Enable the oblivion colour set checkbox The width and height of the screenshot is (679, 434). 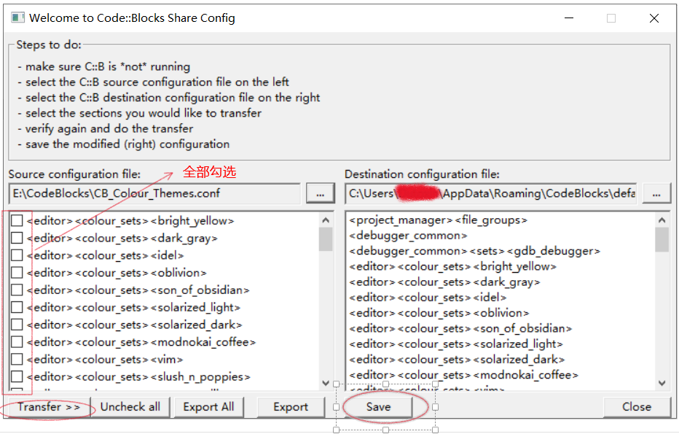17,272
